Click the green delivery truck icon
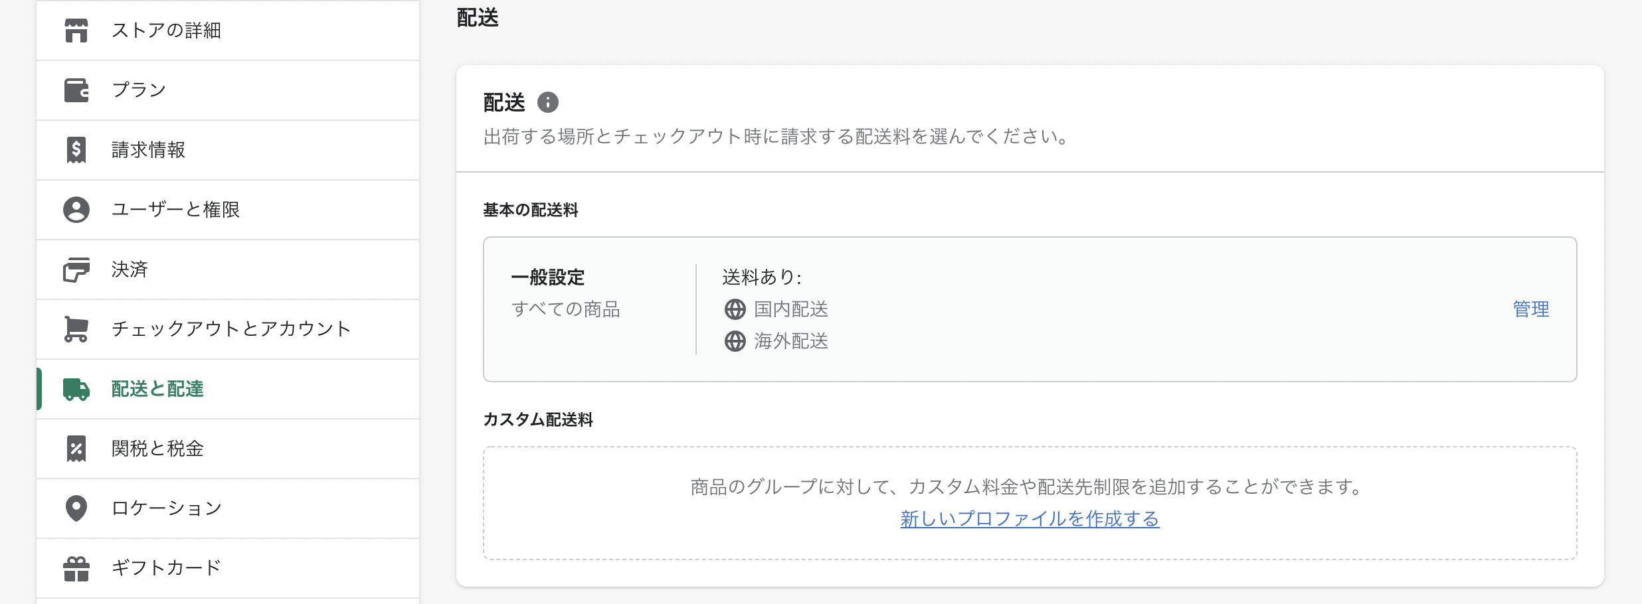The image size is (1642, 604). pos(76,389)
